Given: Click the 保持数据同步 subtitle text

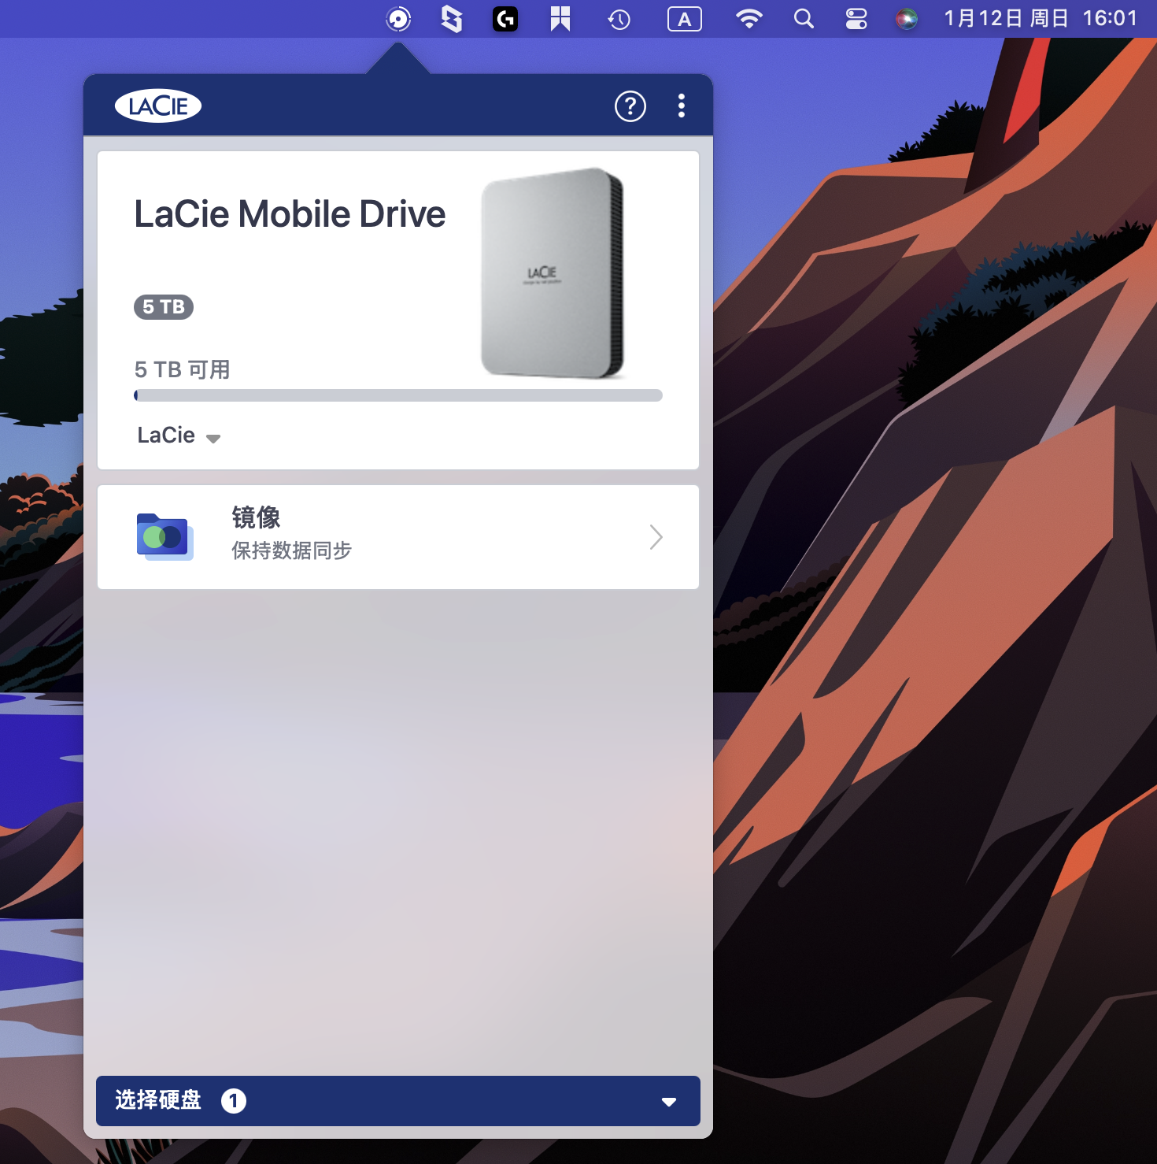Looking at the screenshot, I should (x=291, y=550).
